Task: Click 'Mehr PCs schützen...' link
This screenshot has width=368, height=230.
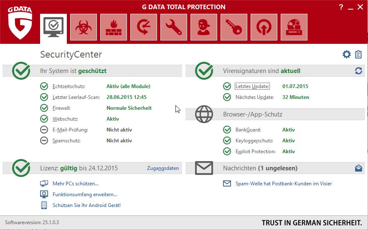Action: pos(75,184)
